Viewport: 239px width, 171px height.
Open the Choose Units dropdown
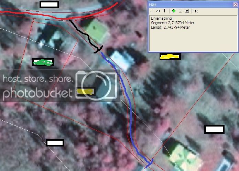[187, 11]
